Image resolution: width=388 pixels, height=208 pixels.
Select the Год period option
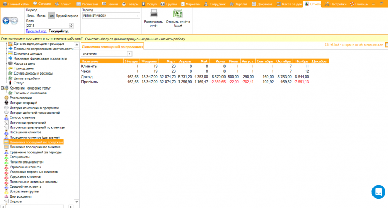pyautogui.click(x=51, y=16)
